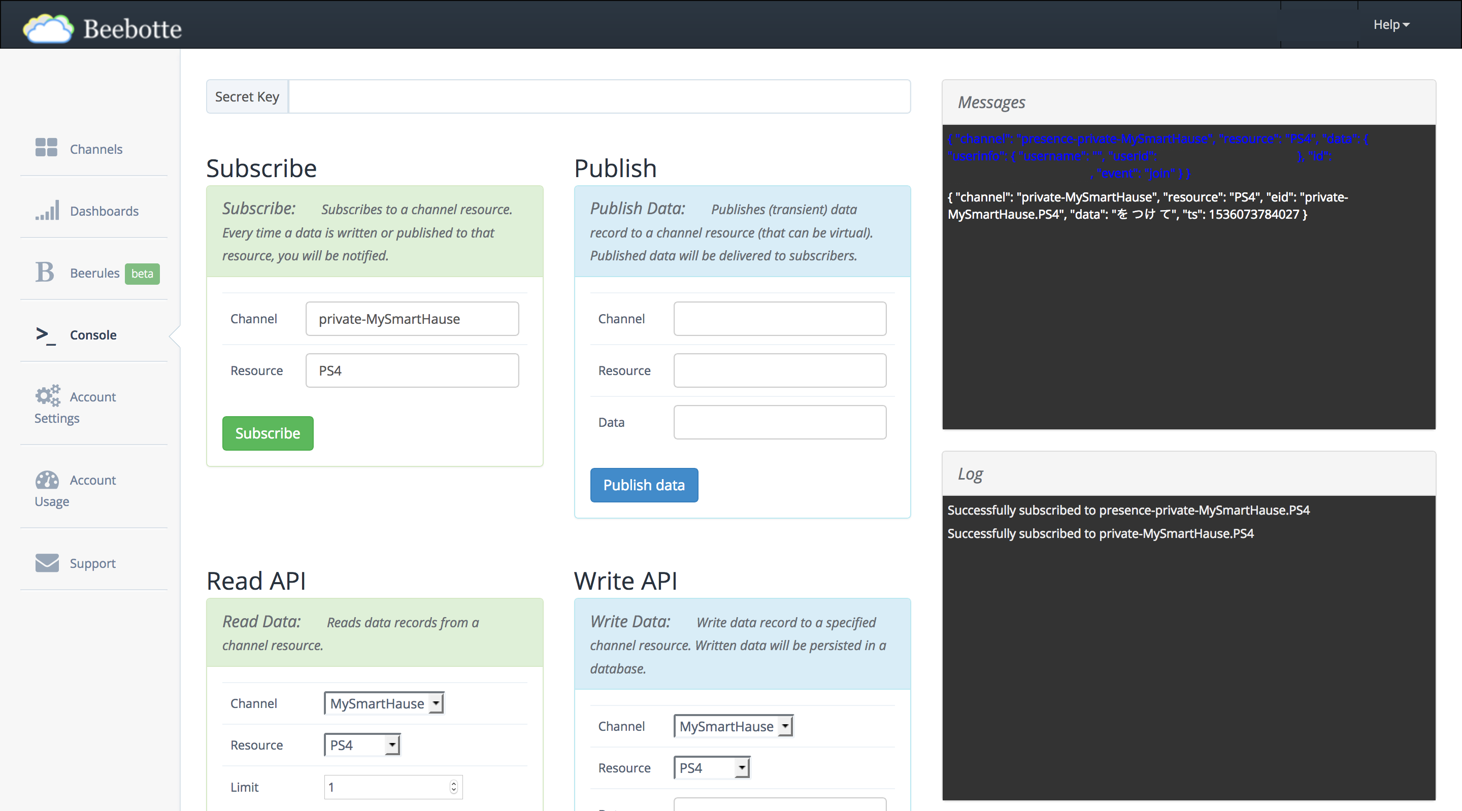The height and width of the screenshot is (811, 1462).
Task: Click the Account Usage gauge icon
Action: pyautogui.click(x=47, y=480)
